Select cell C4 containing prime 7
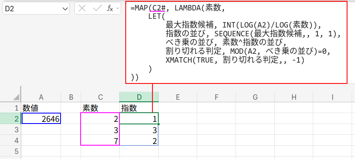Screen dimensions: 355x159 [x=100, y=140]
